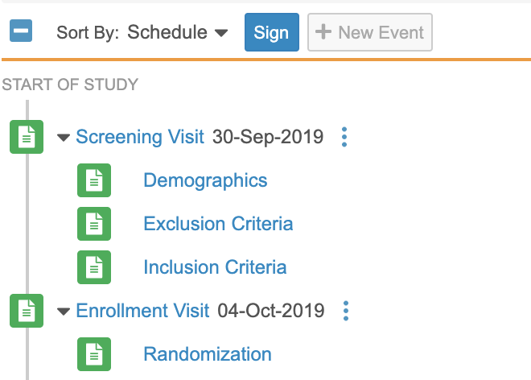Click the Screening Visit green form icon
This screenshot has width=531, height=380.
click(27, 137)
